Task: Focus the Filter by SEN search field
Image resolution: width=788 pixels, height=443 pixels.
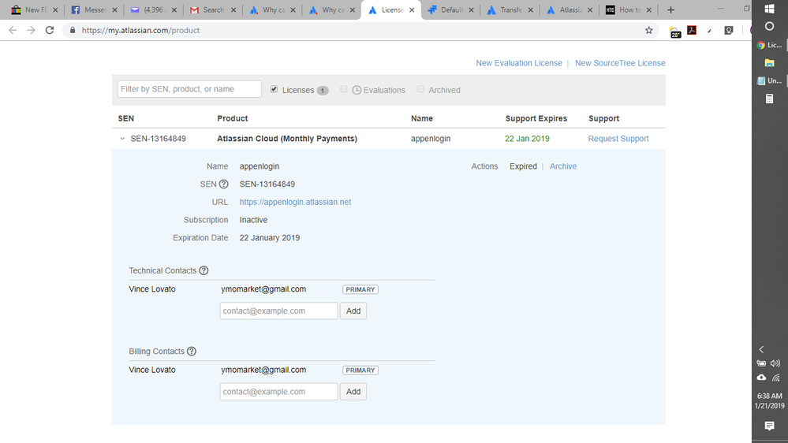Action: tap(189, 89)
